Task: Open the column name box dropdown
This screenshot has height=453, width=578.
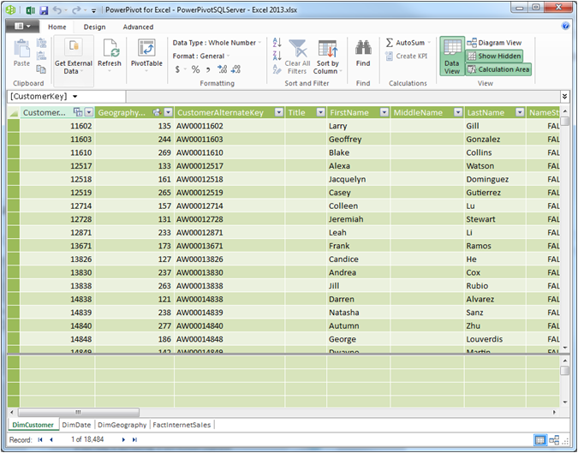Action: point(74,97)
